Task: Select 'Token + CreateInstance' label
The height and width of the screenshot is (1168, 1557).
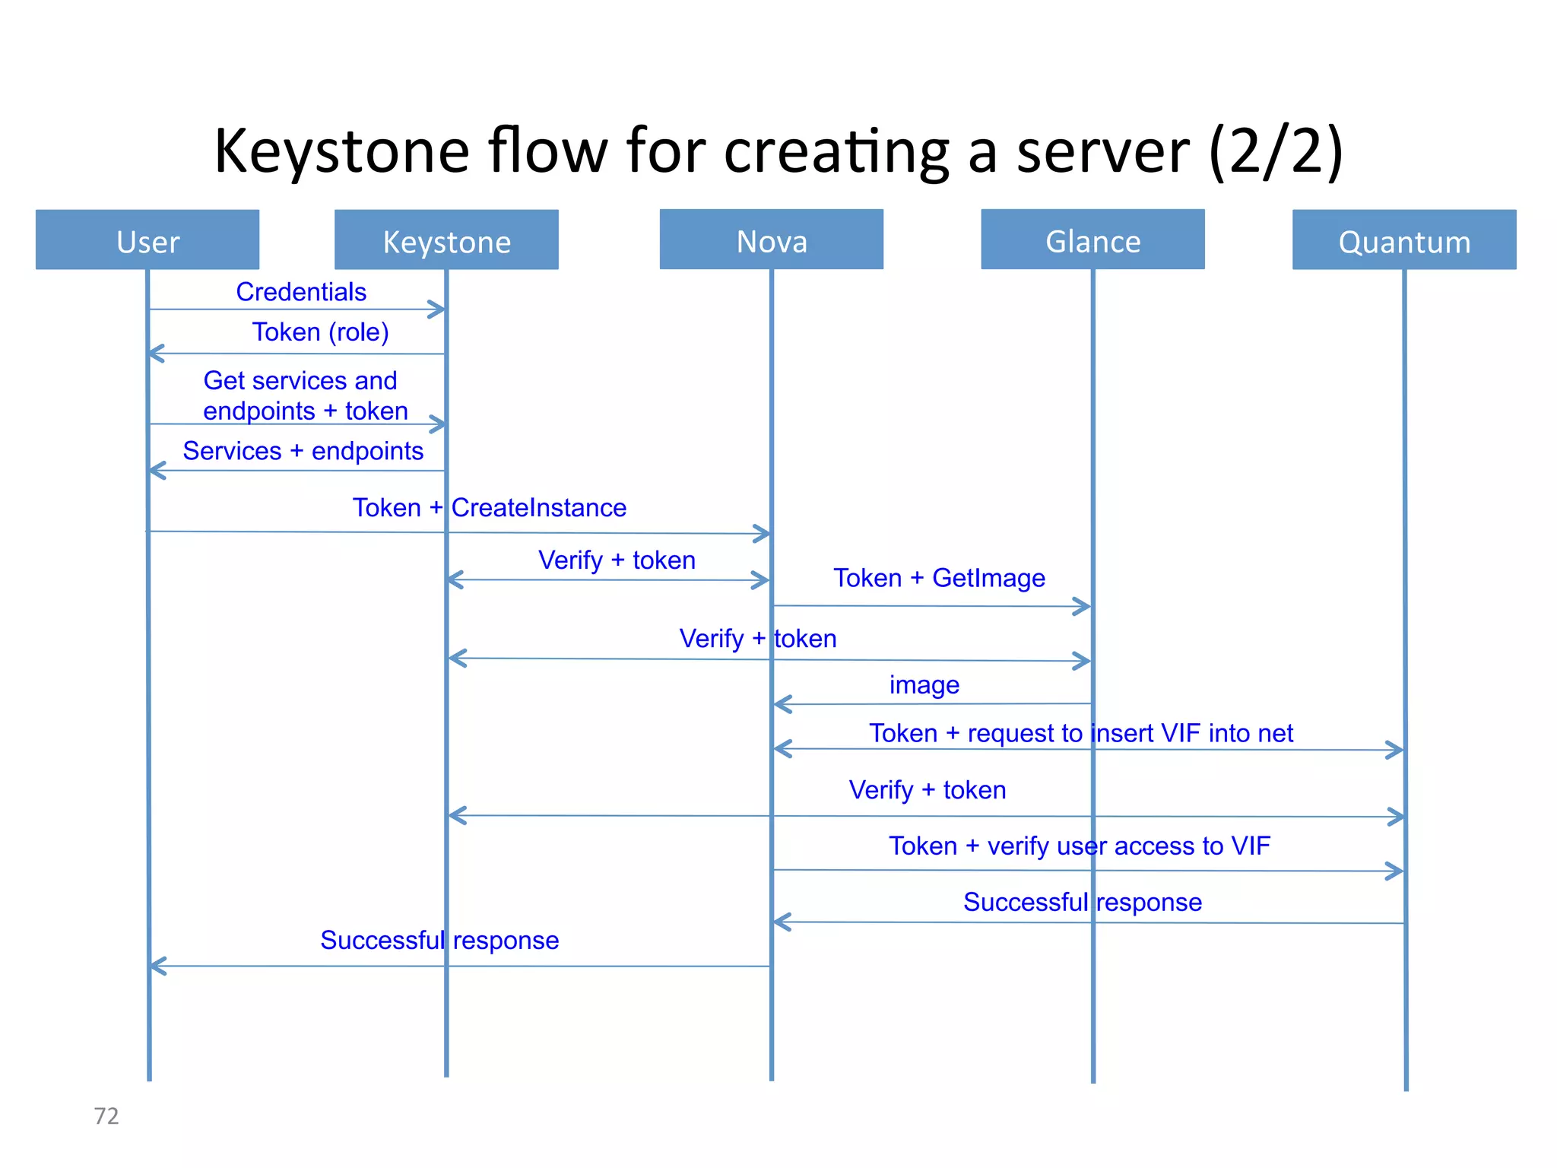Action: (x=489, y=508)
